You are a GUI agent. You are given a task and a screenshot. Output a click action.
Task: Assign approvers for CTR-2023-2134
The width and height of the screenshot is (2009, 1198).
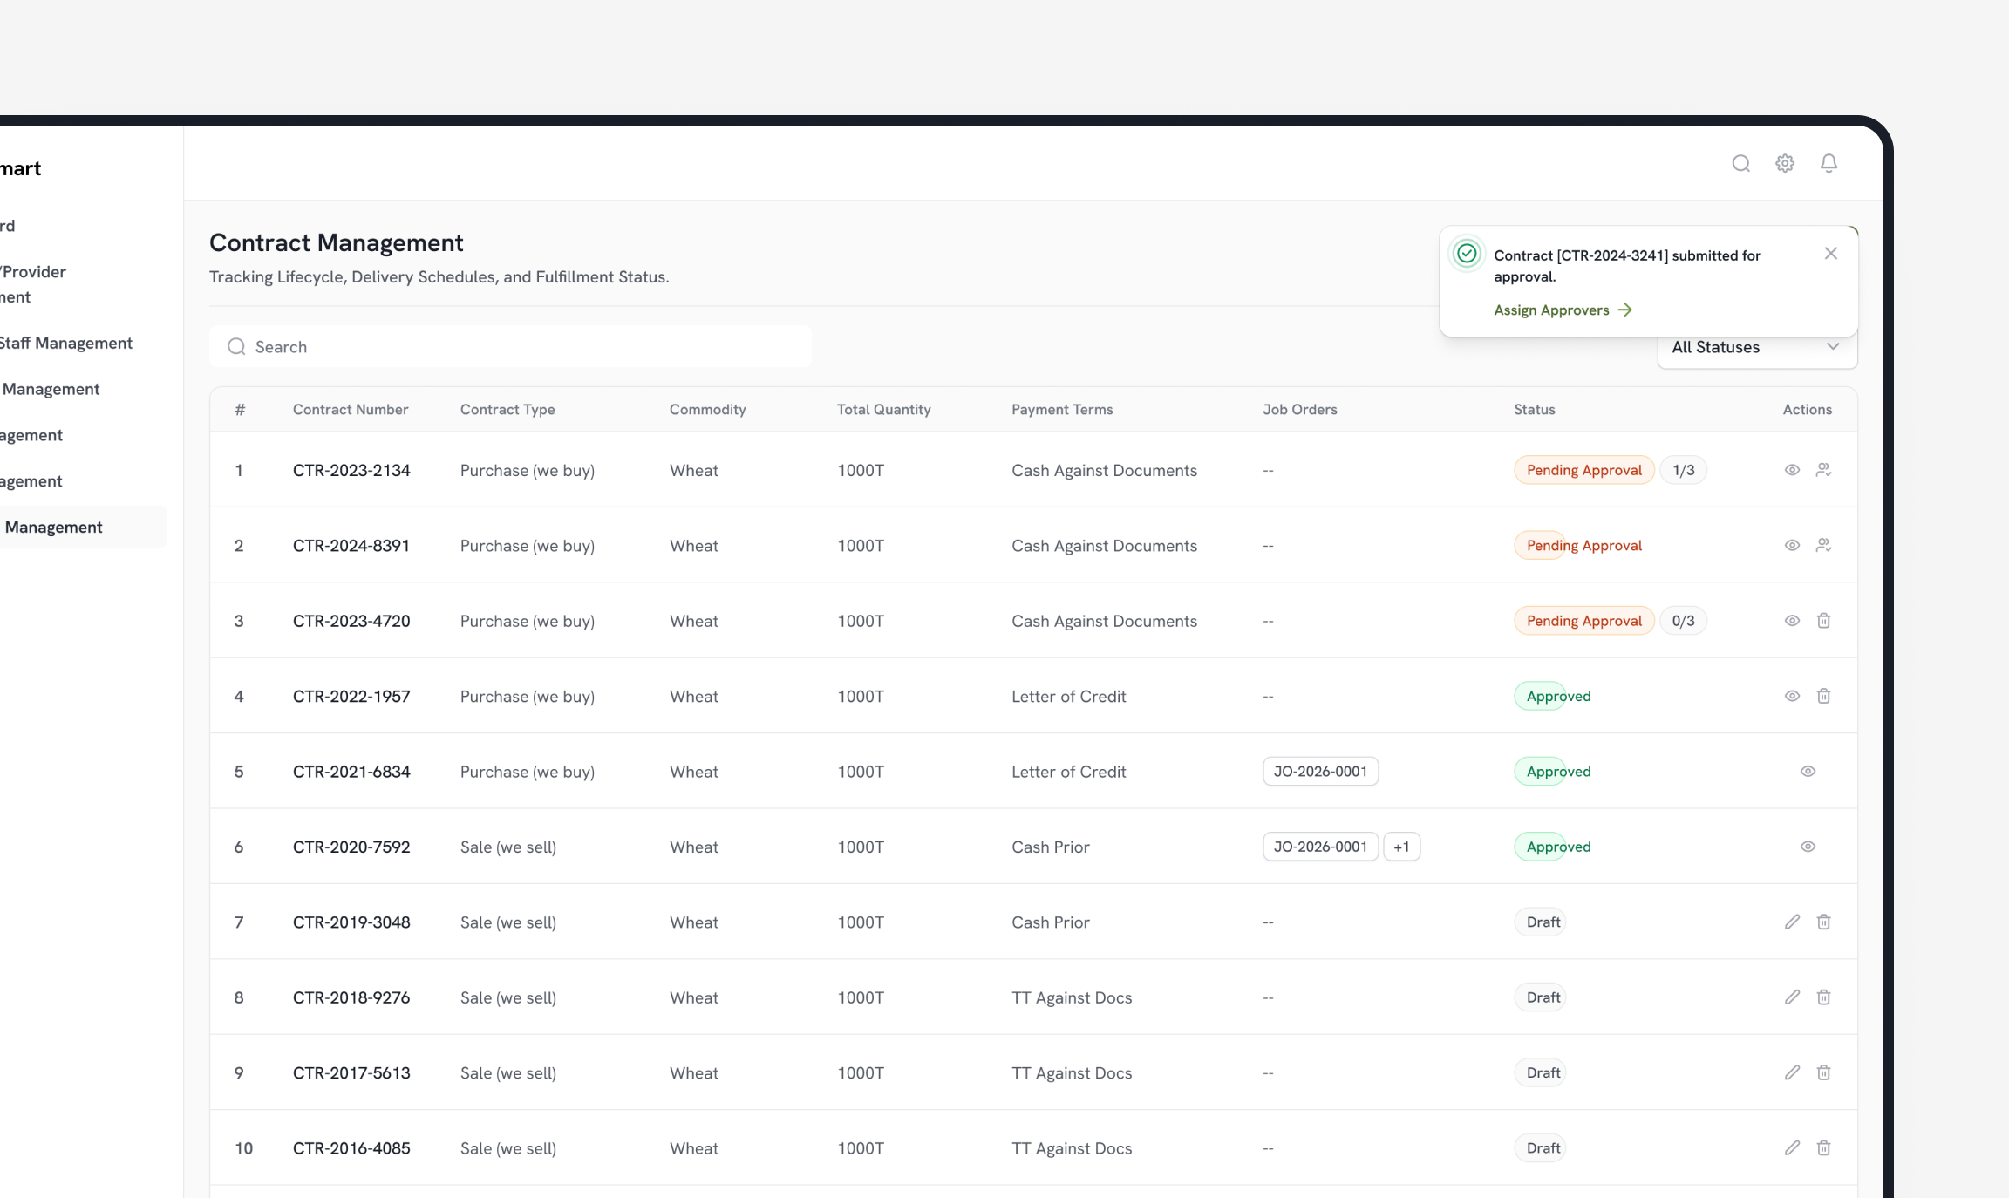tap(1823, 470)
